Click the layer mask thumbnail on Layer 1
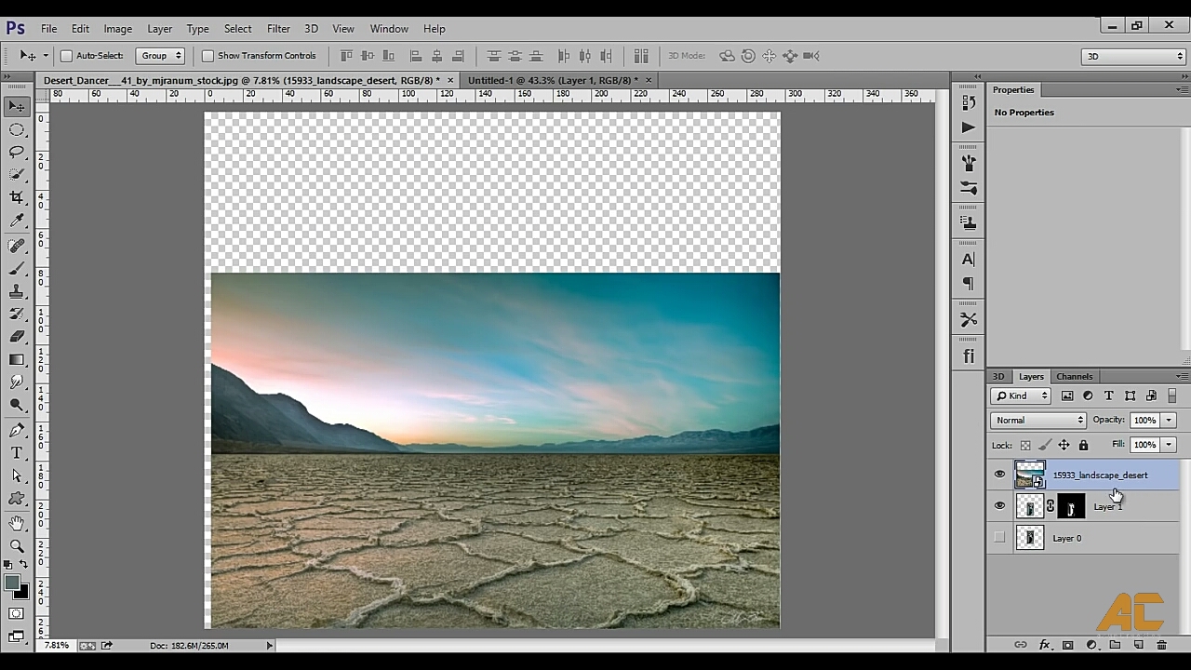Screen dimensions: 1191x670 [x=1071, y=506]
